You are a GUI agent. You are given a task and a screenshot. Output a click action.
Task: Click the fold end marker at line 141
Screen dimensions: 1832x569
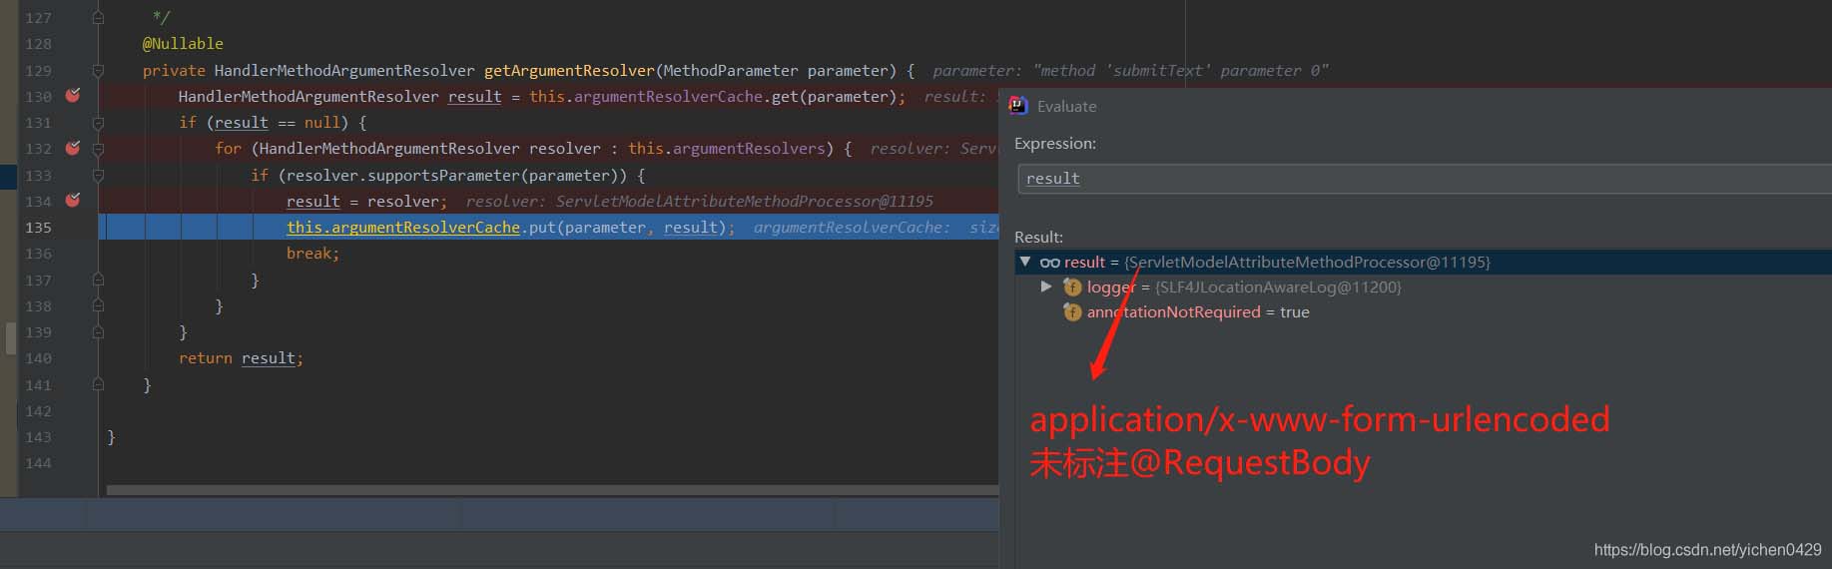(x=98, y=384)
